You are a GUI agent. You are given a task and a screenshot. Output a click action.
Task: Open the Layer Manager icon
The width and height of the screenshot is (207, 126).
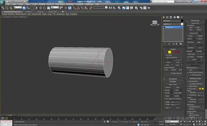tap(119, 8)
